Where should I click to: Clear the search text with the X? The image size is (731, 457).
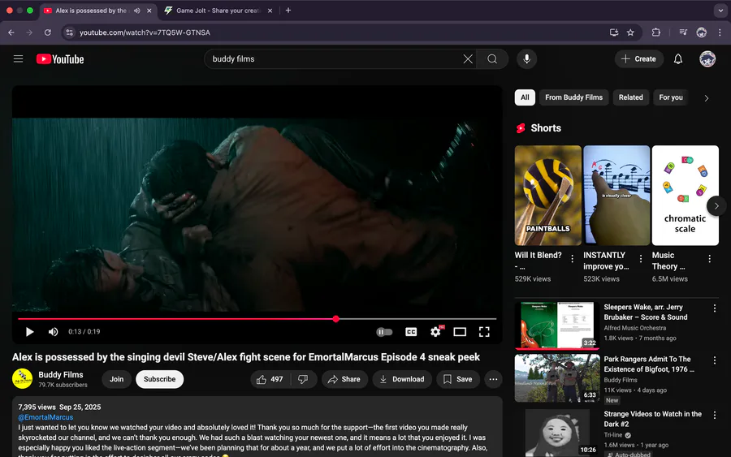[x=468, y=58]
